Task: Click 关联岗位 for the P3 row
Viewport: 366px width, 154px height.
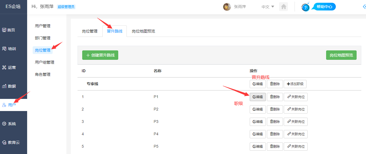Action: click(296, 122)
